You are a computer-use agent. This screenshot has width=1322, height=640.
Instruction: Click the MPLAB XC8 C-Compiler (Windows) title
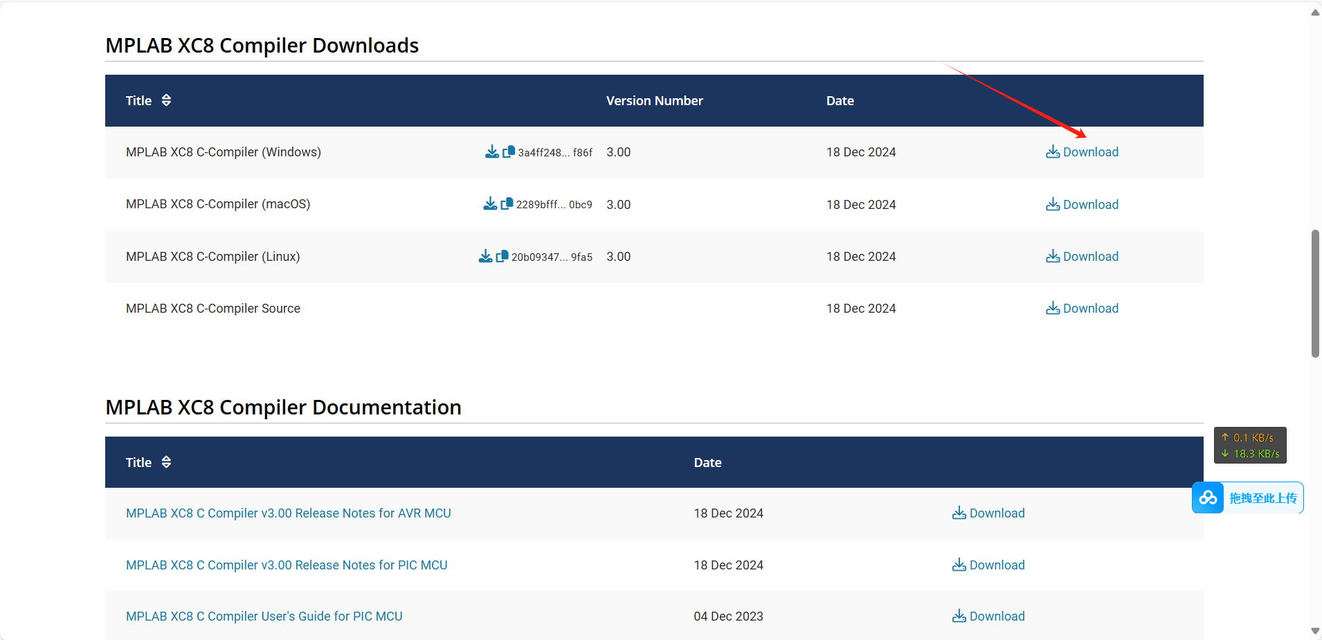(x=223, y=152)
